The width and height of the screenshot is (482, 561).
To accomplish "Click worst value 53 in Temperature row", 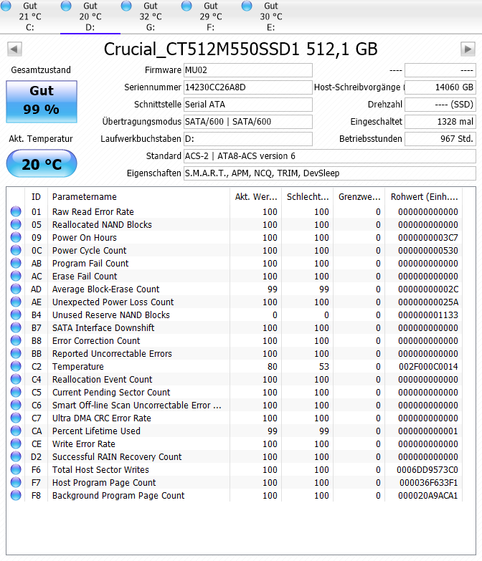I will 324,366.
